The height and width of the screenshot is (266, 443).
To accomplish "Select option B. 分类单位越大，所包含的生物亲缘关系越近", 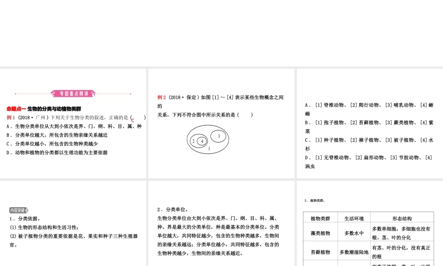I will pyautogui.click(x=57, y=135).
